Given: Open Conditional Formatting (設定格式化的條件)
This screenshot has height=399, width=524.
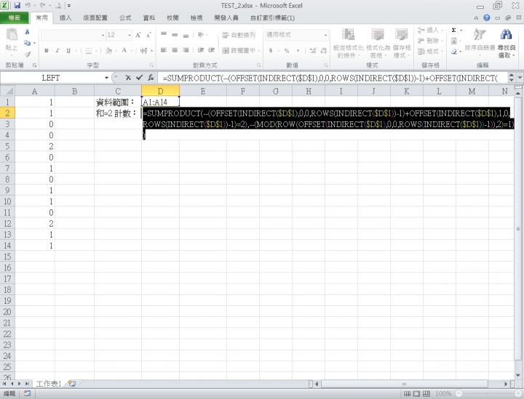Looking at the screenshot, I should [x=348, y=44].
